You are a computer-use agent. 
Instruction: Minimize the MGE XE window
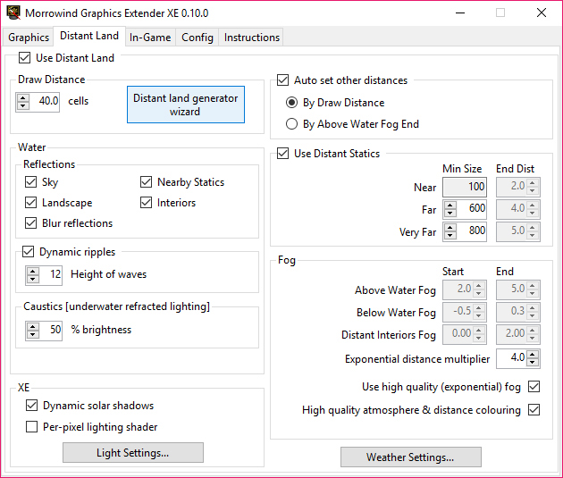460,13
